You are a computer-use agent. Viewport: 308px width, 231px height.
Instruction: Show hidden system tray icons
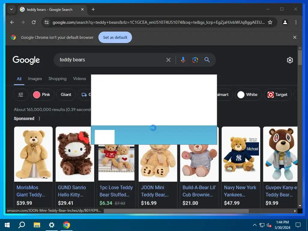click(x=254, y=225)
